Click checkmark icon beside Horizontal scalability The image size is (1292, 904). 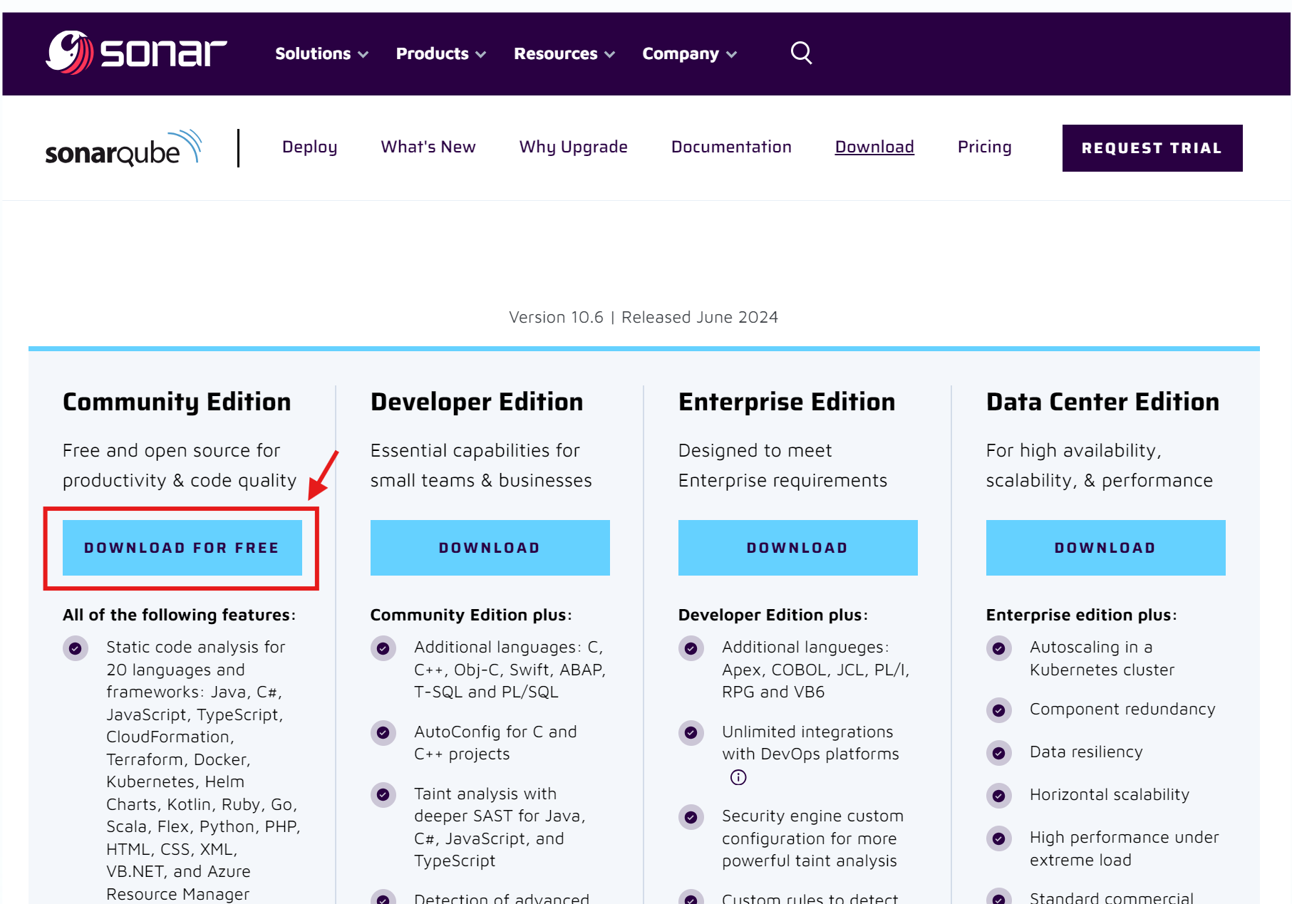coord(999,796)
